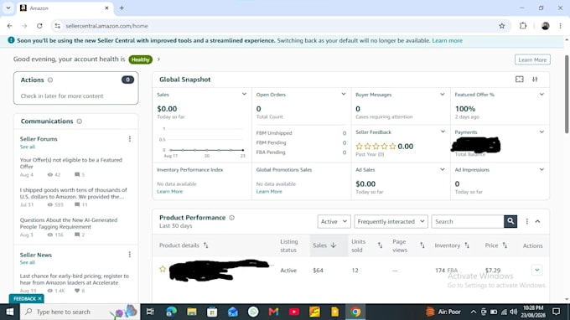Expand the Sales card dropdown

[x=244, y=95]
